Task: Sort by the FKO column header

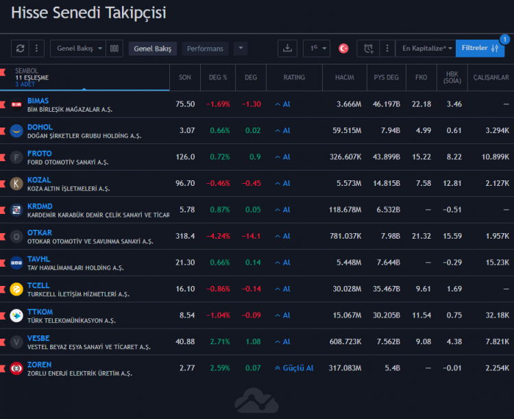Action: point(421,77)
